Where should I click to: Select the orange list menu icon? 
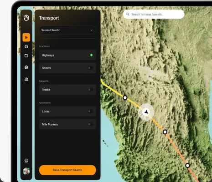[x=26, y=37]
